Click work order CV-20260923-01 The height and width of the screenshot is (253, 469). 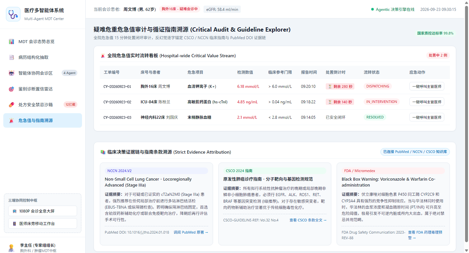point(117,87)
